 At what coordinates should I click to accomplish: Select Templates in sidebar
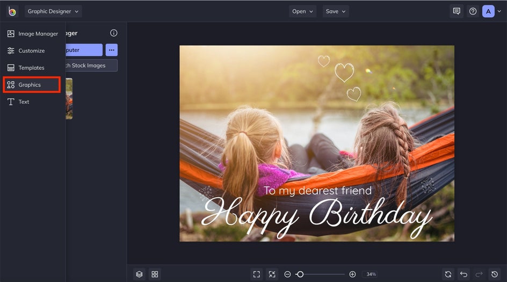pos(32,68)
